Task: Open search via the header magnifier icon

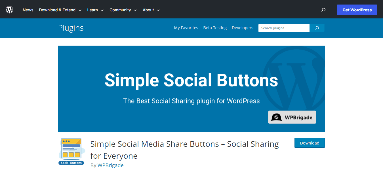Action: [323, 10]
